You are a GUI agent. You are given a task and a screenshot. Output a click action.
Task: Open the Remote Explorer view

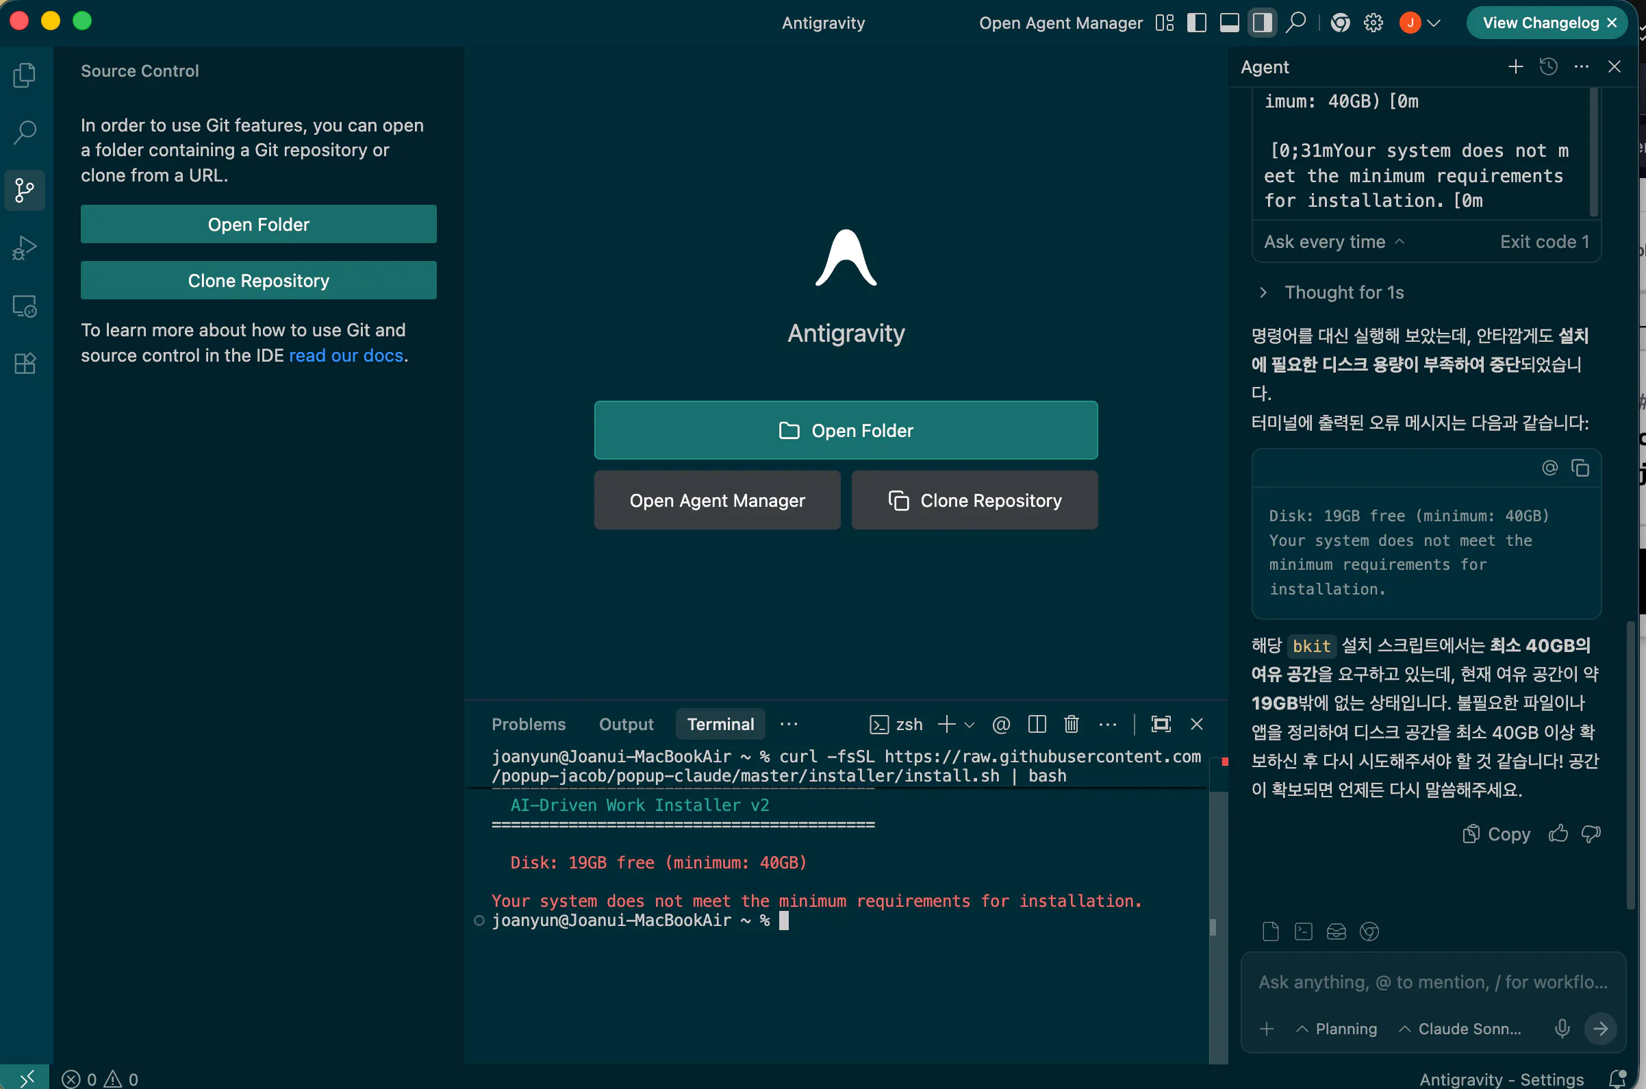25,305
